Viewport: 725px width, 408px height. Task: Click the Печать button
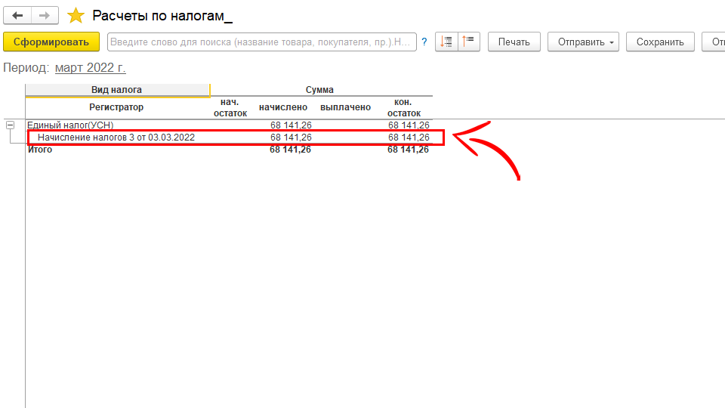click(514, 42)
